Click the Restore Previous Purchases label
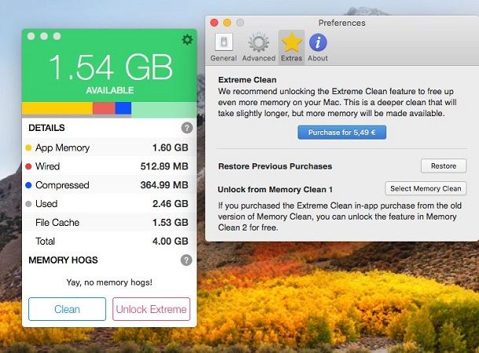The width and height of the screenshot is (479, 353). coord(276,166)
